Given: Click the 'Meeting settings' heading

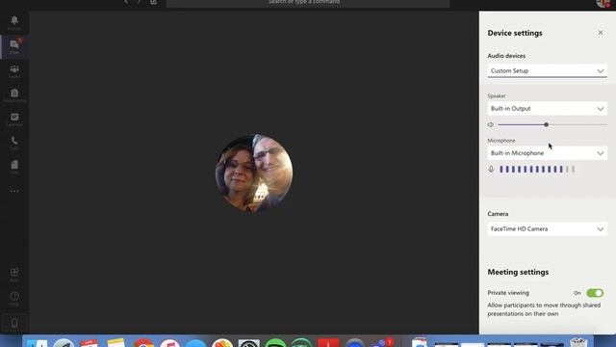Looking at the screenshot, I should 518,272.
